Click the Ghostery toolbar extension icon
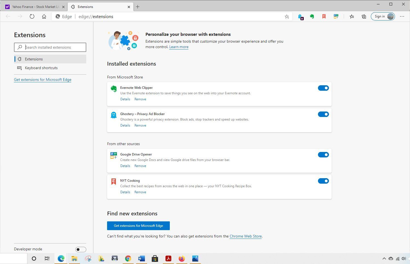Image resolution: width=410 pixels, height=264 pixels. click(300, 17)
